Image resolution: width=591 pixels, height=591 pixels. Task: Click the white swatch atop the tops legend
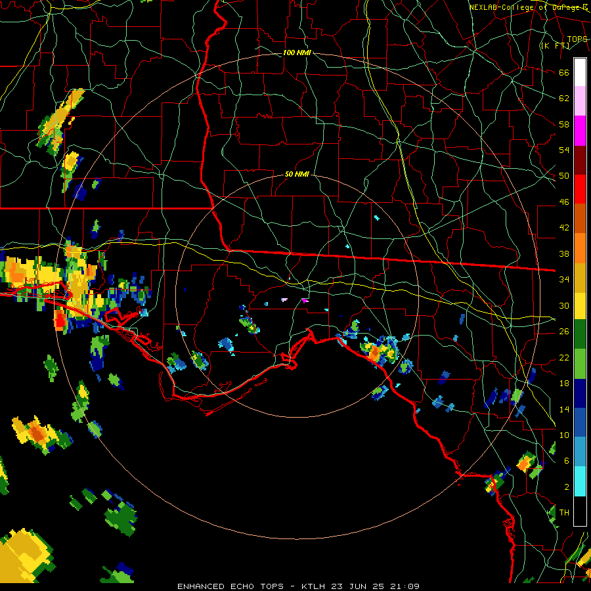(x=580, y=72)
